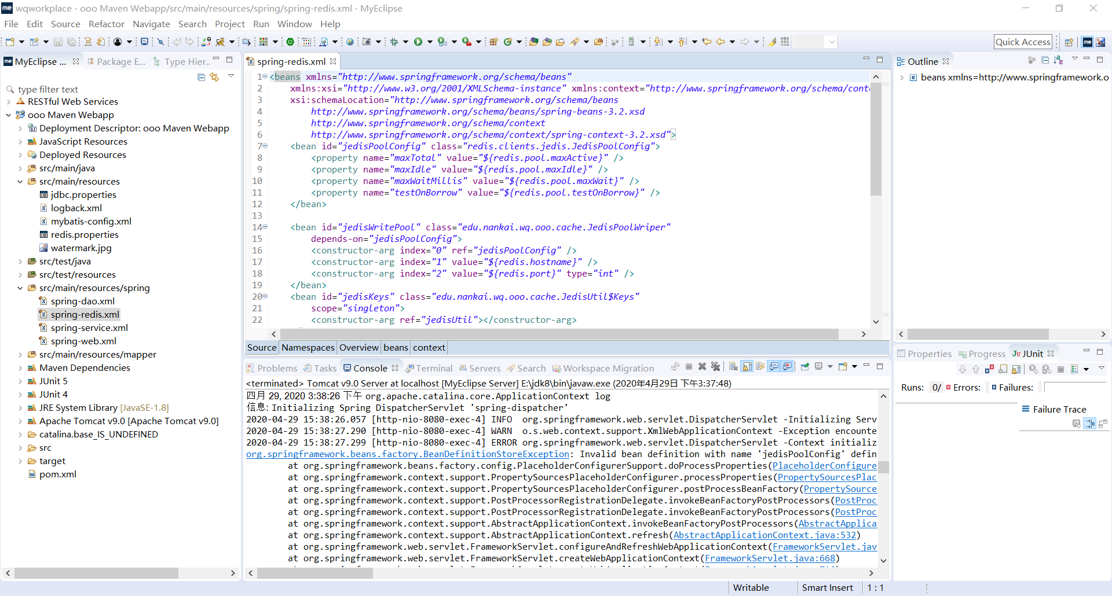Viewport: 1112px width, 596px height.
Task: Toggle Filter Stack Trace button
Action: [1090, 424]
